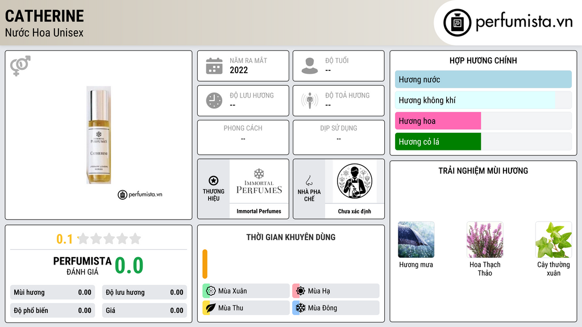
Task: Click the Hoa Thạch Thảo caption
Action: point(485,269)
